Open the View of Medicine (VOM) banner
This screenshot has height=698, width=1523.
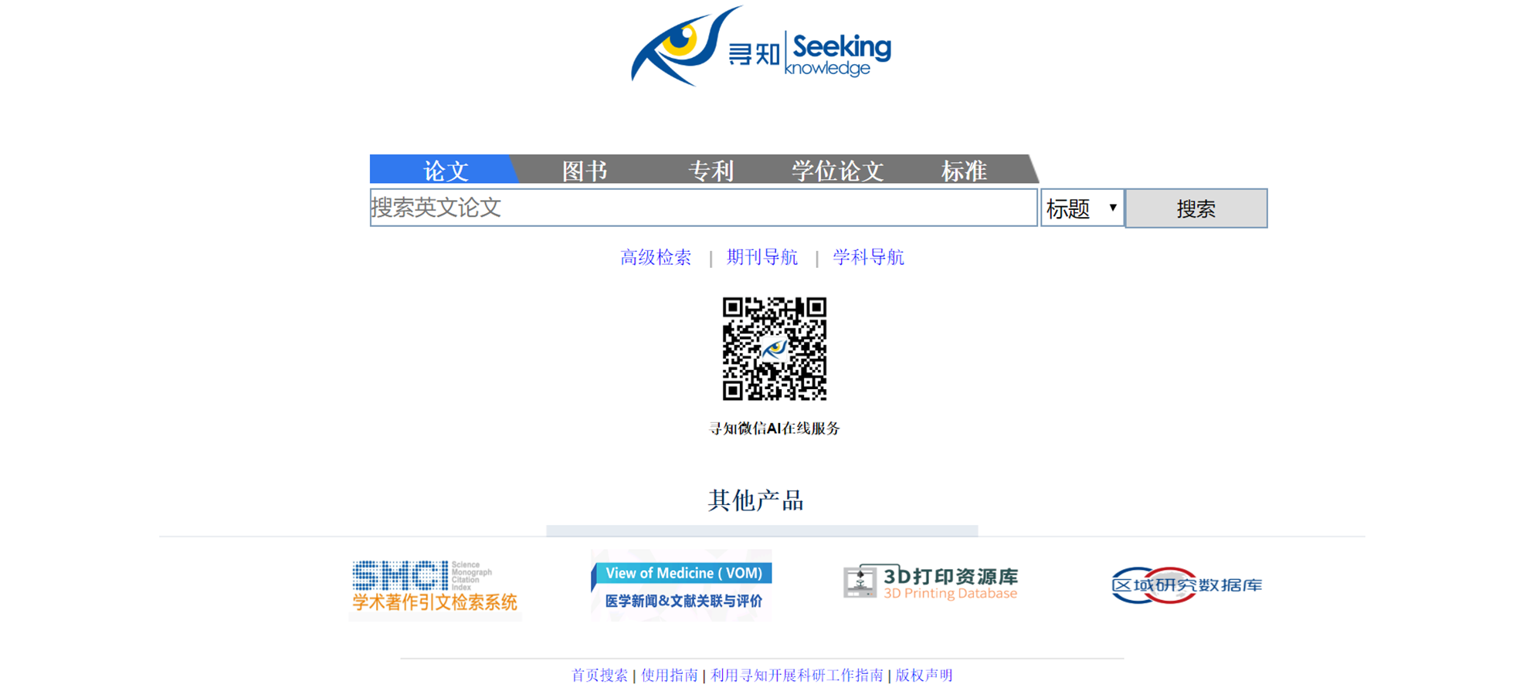point(682,585)
